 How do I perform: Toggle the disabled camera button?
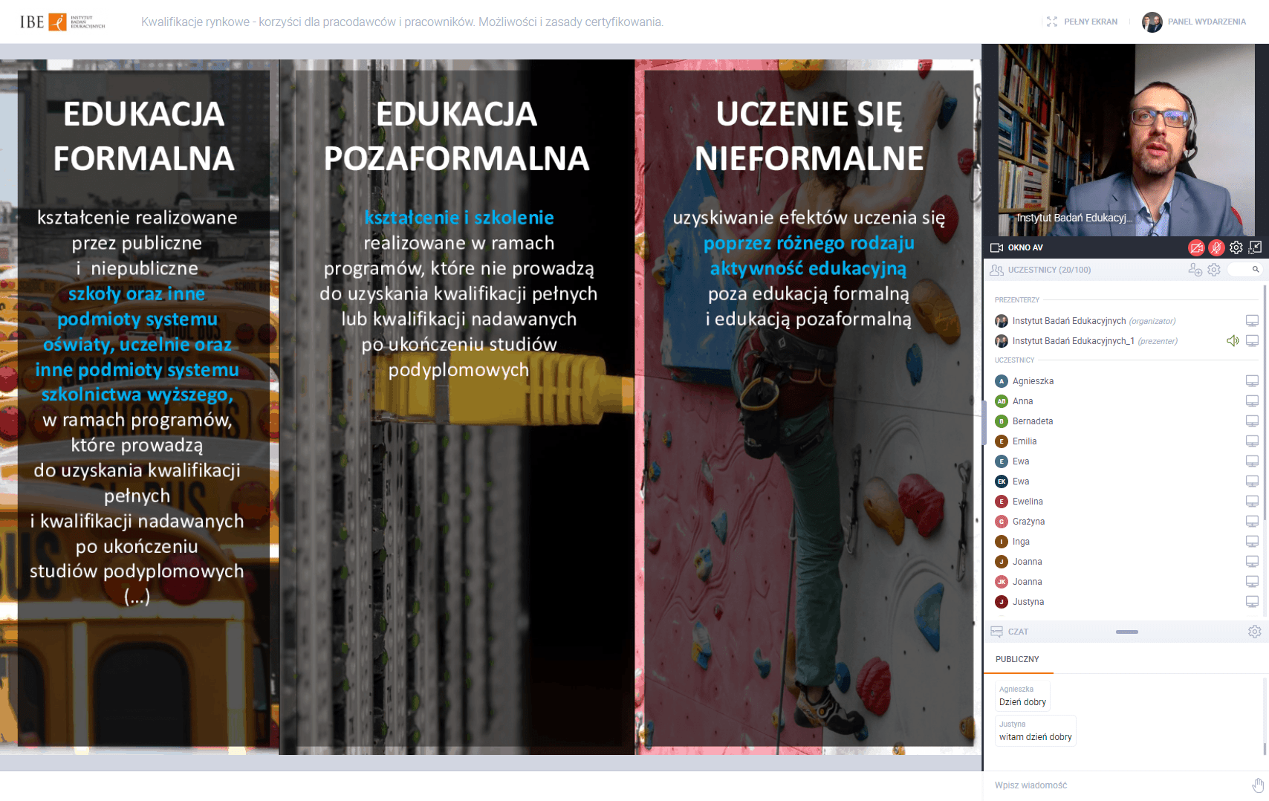[1195, 247]
